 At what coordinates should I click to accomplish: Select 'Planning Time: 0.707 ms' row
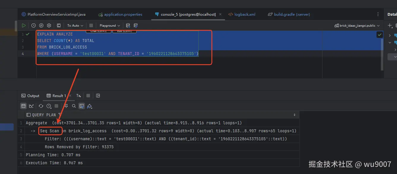pos(162,155)
